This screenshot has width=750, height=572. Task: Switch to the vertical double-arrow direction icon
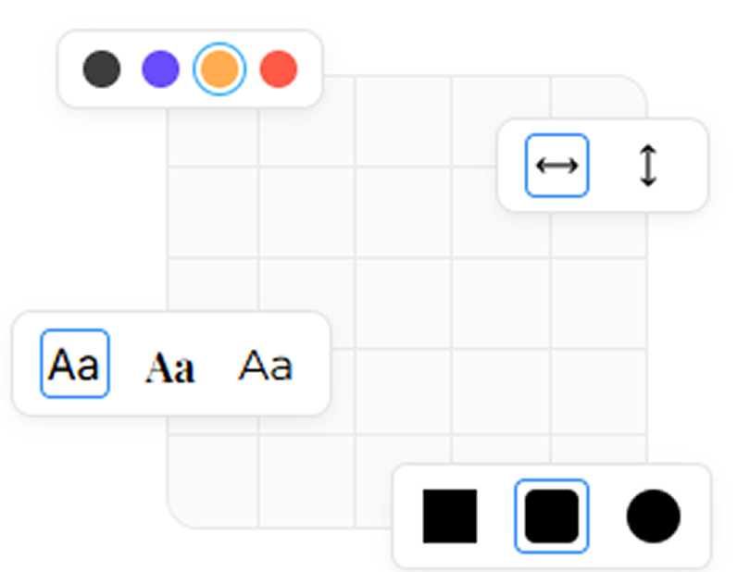point(648,166)
